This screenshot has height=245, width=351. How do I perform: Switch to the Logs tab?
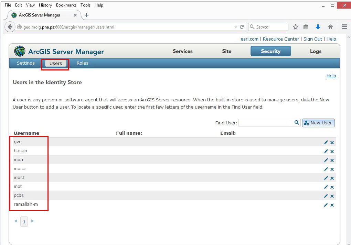coord(316,51)
